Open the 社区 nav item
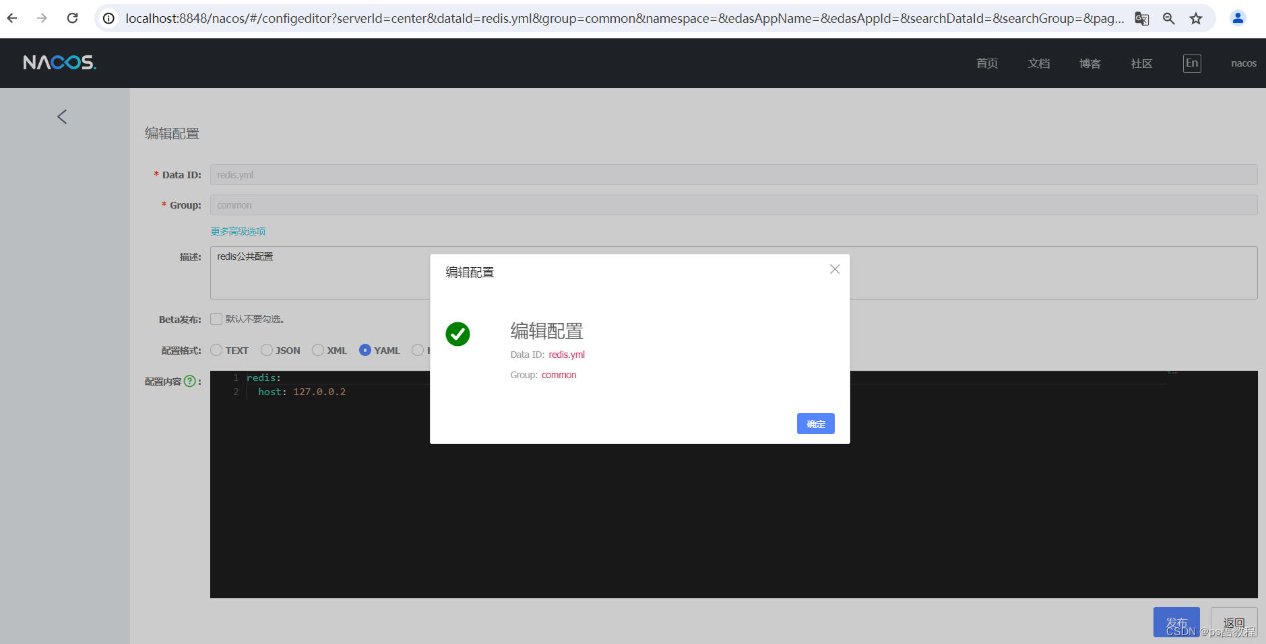The image size is (1266, 644). pos(1141,63)
